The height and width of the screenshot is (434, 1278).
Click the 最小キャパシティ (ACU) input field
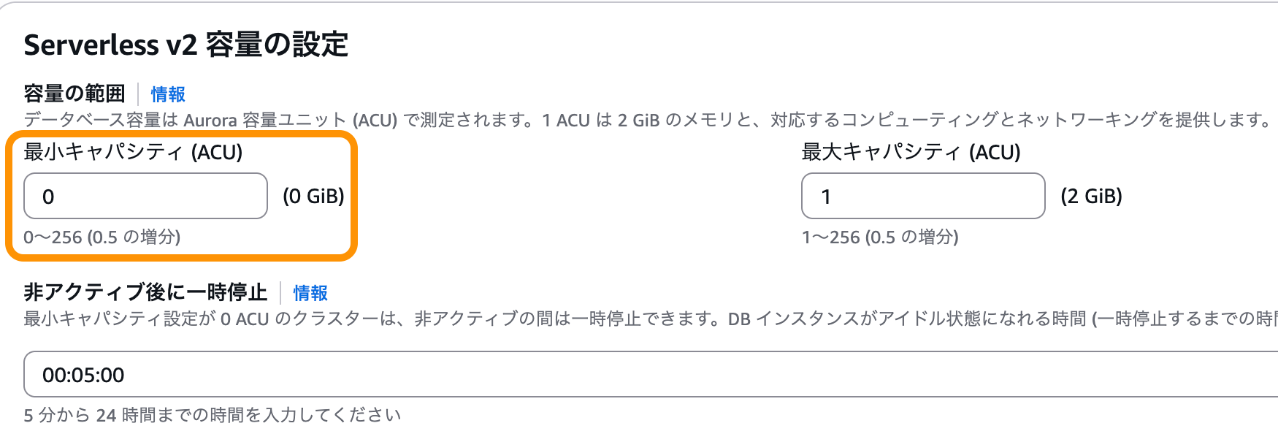[x=145, y=196]
